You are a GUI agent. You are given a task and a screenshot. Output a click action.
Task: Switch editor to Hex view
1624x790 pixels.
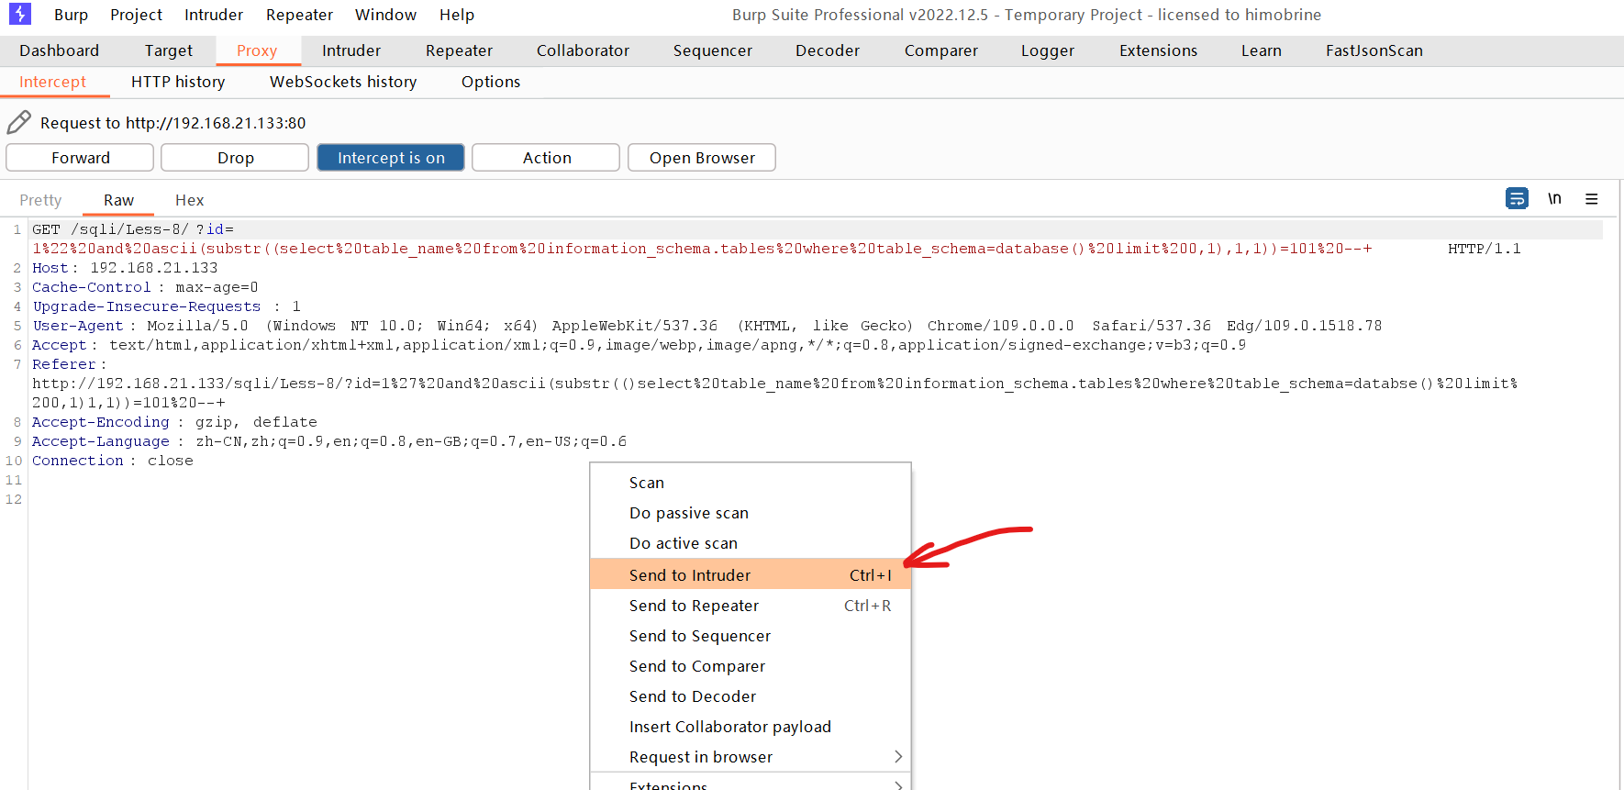(x=190, y=200)
